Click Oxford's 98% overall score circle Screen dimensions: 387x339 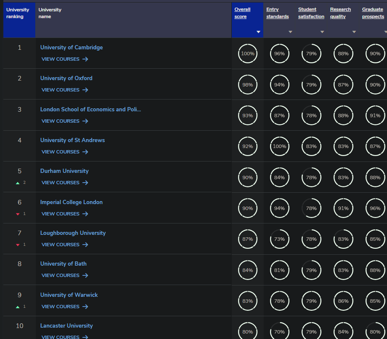pyautogui.click(x=247, y=85)
